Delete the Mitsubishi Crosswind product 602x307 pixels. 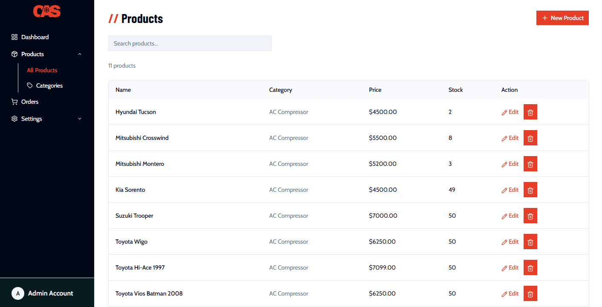[x=530, y=138]
